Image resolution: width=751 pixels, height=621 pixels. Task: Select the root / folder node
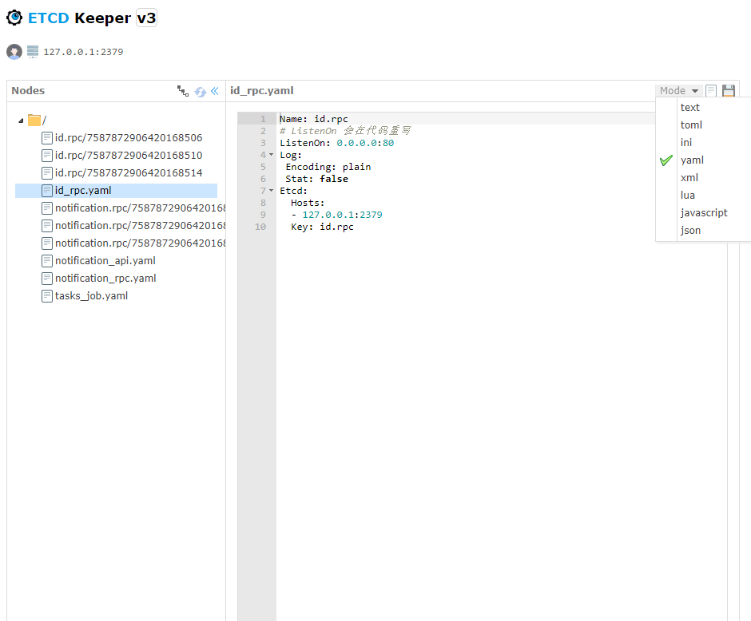44,121
